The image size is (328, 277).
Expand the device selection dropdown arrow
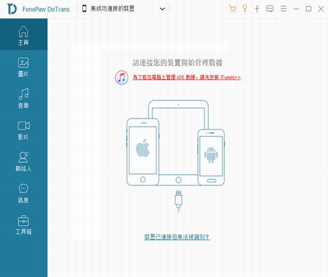[x=162, y=9]
